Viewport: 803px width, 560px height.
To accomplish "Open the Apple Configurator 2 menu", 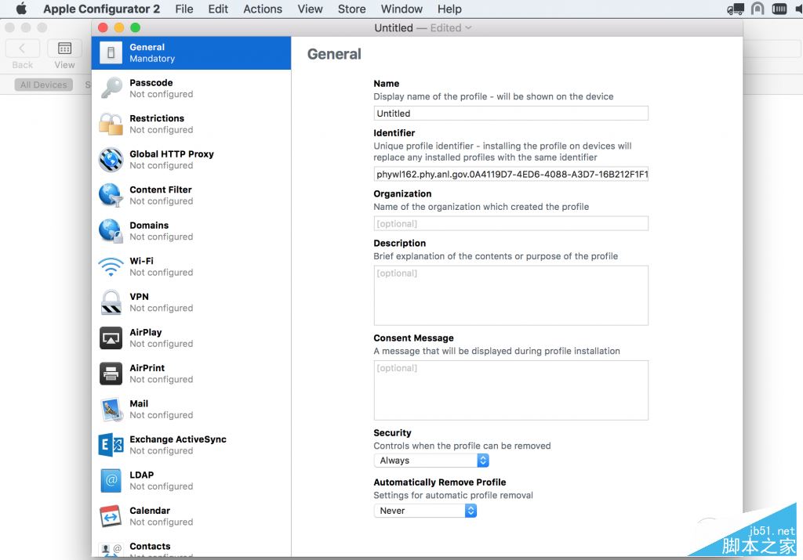I will [x=101, y=9].
